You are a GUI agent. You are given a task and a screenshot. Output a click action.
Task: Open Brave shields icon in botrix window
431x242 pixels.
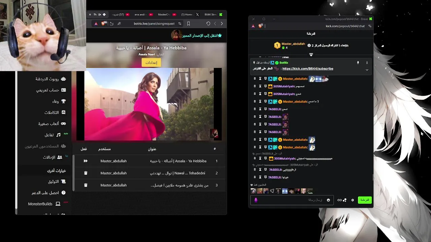[103, 24]
